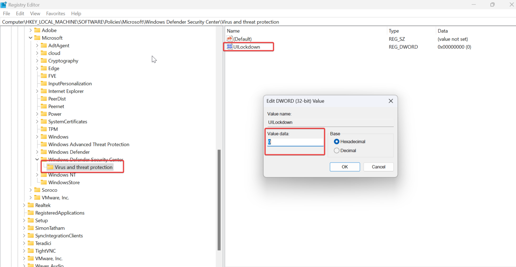The image size is (516, 267).
Task: Click the Registry Editor title bar icon
Action: tap(4, 4)
